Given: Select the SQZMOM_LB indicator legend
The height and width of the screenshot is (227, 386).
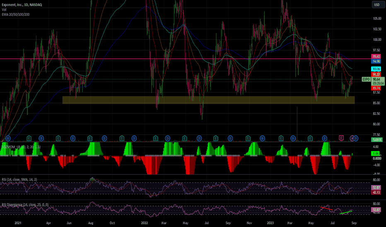Looking at the screenshot, I should (x=21, y=147).
